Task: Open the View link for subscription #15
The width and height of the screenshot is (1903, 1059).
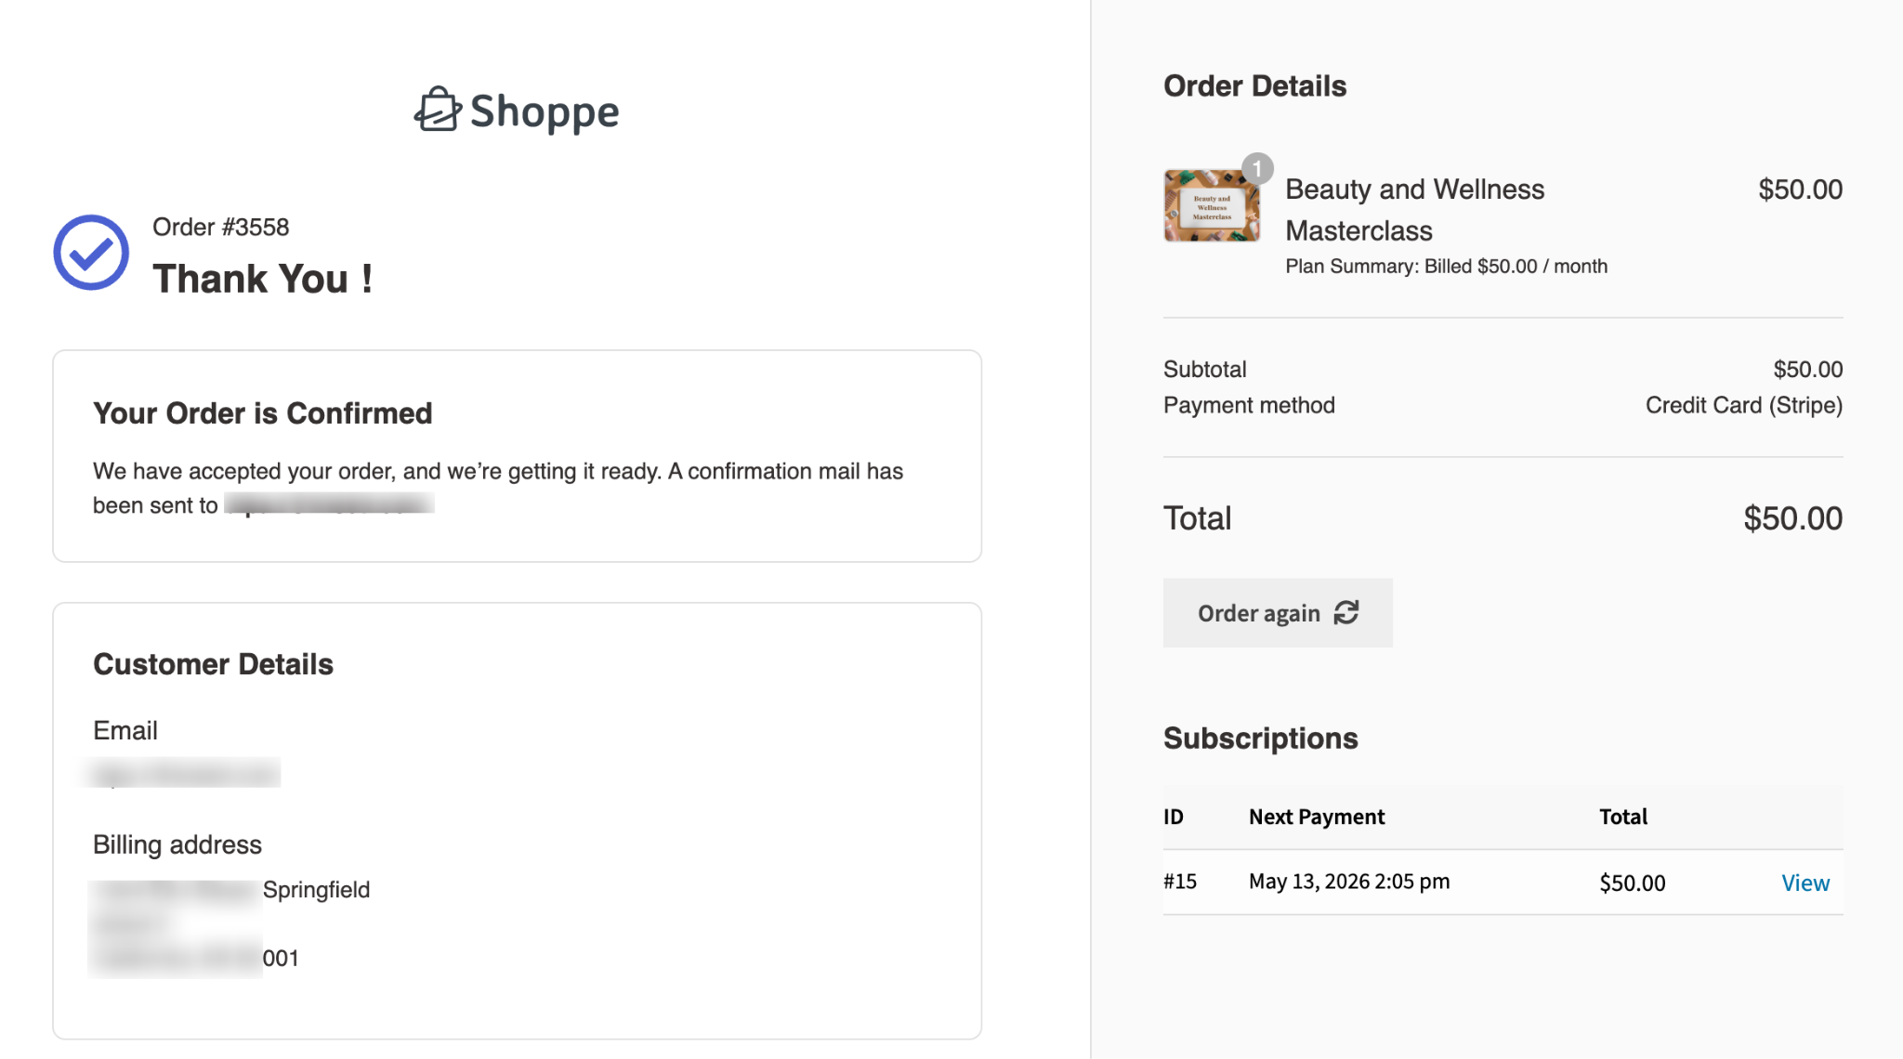Action: (x=1805, y=882)
